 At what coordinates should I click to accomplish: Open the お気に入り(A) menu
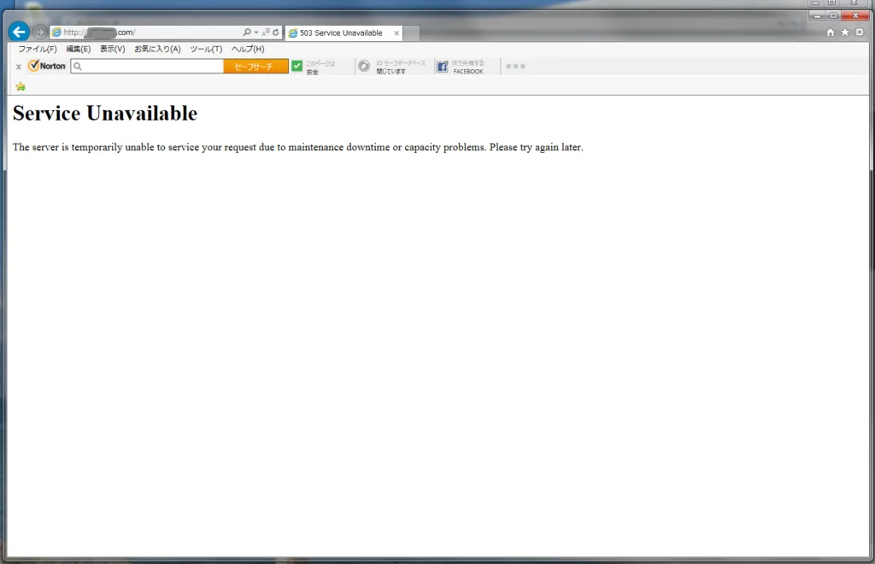[157, 49]
